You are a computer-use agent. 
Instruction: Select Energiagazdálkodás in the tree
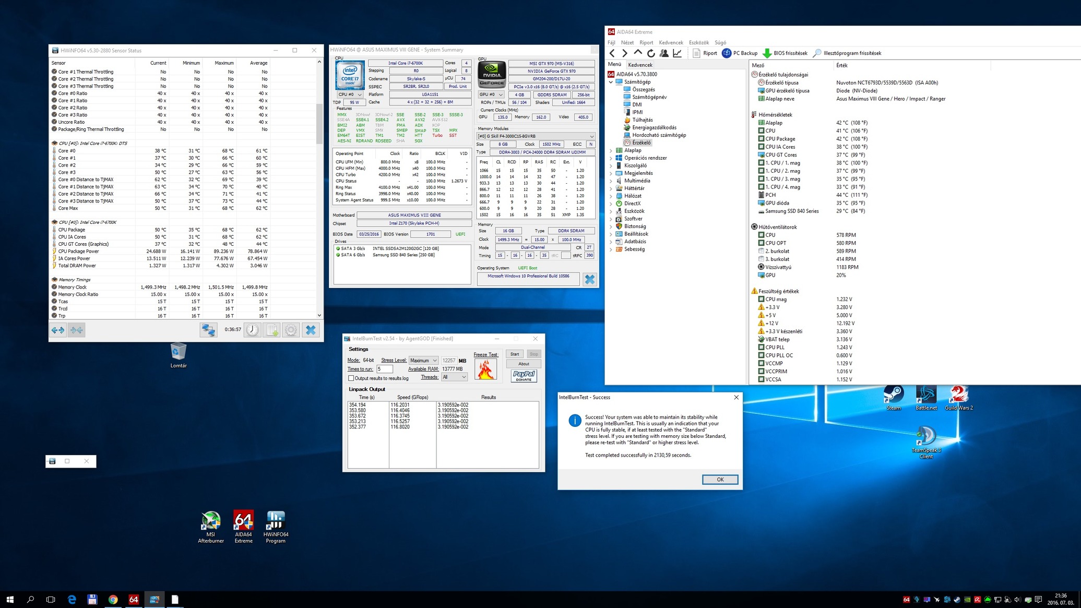(x=654, y=127)
